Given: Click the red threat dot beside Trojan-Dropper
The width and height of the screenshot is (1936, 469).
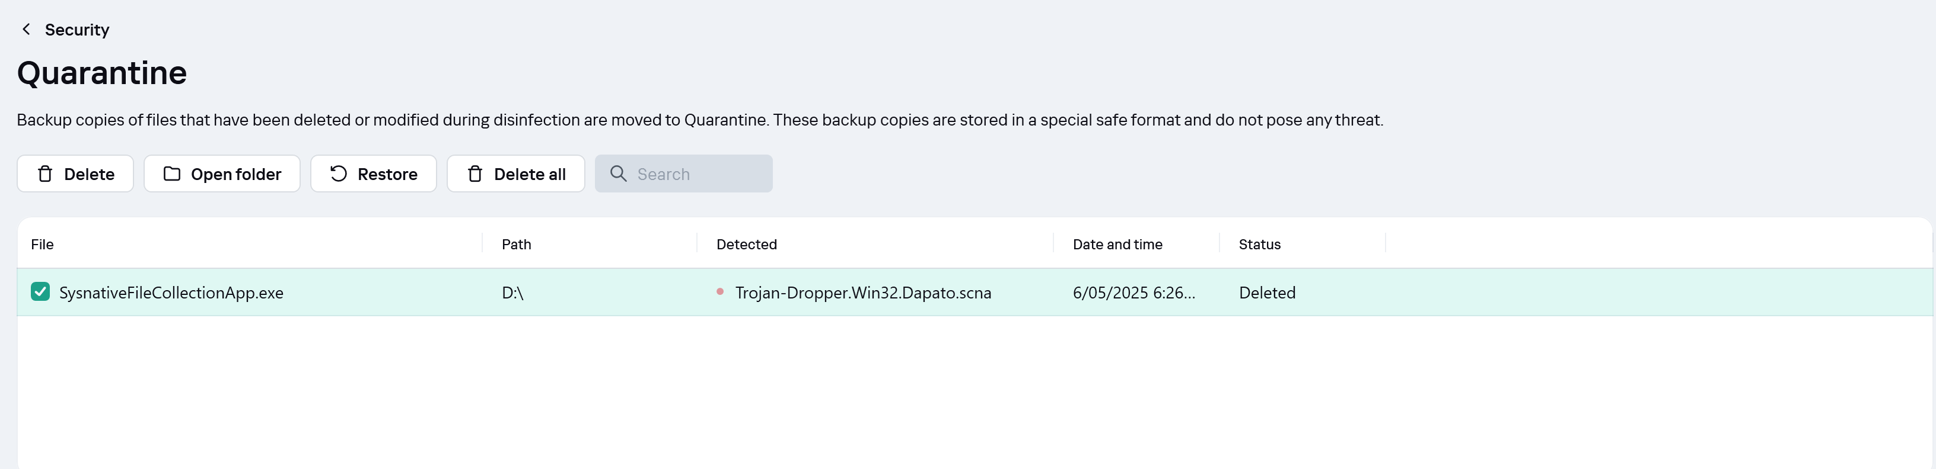Looking at the screenshot, I should coord(720,292).
